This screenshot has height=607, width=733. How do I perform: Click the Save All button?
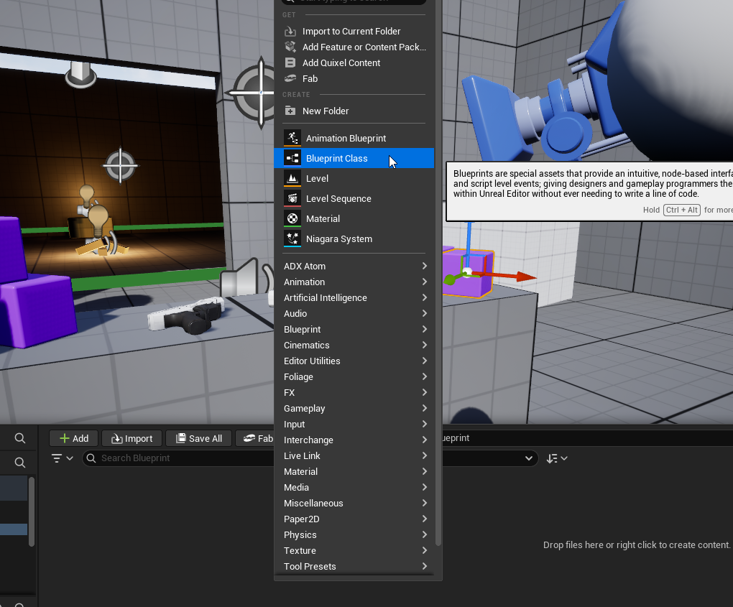[198, 438]
